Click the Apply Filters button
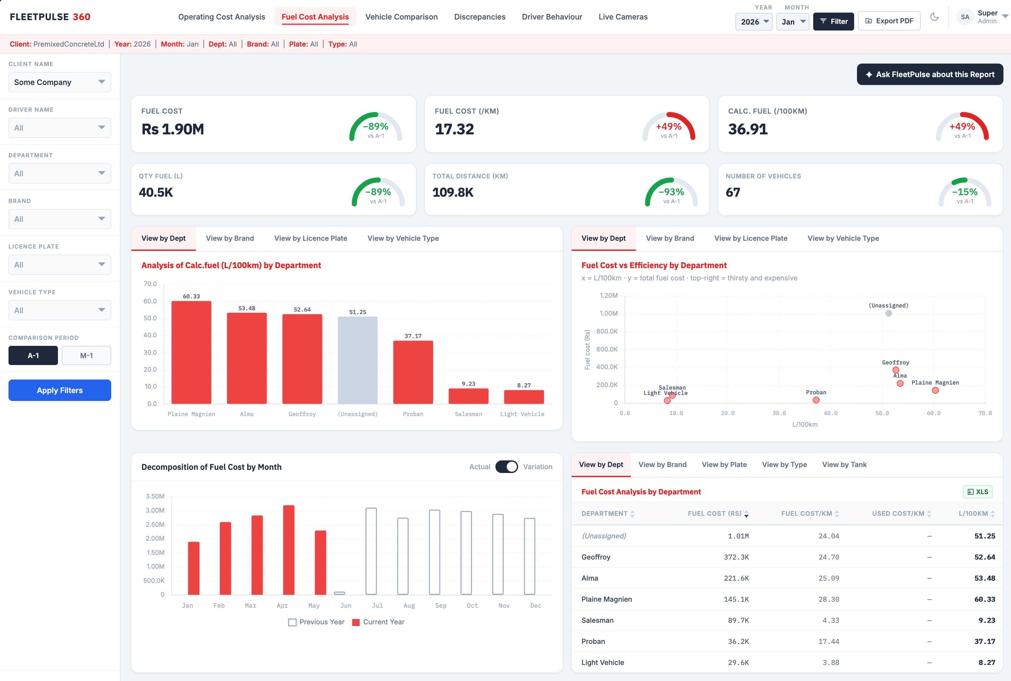The width and height of the screenshot is (1011, 681). tap(60, 391)
